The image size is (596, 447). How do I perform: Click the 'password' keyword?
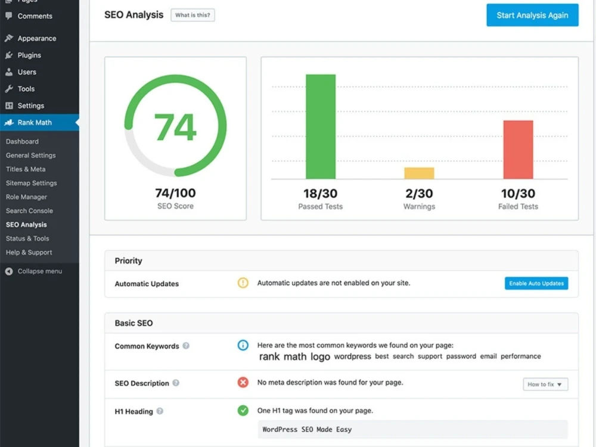pos(461,356)
